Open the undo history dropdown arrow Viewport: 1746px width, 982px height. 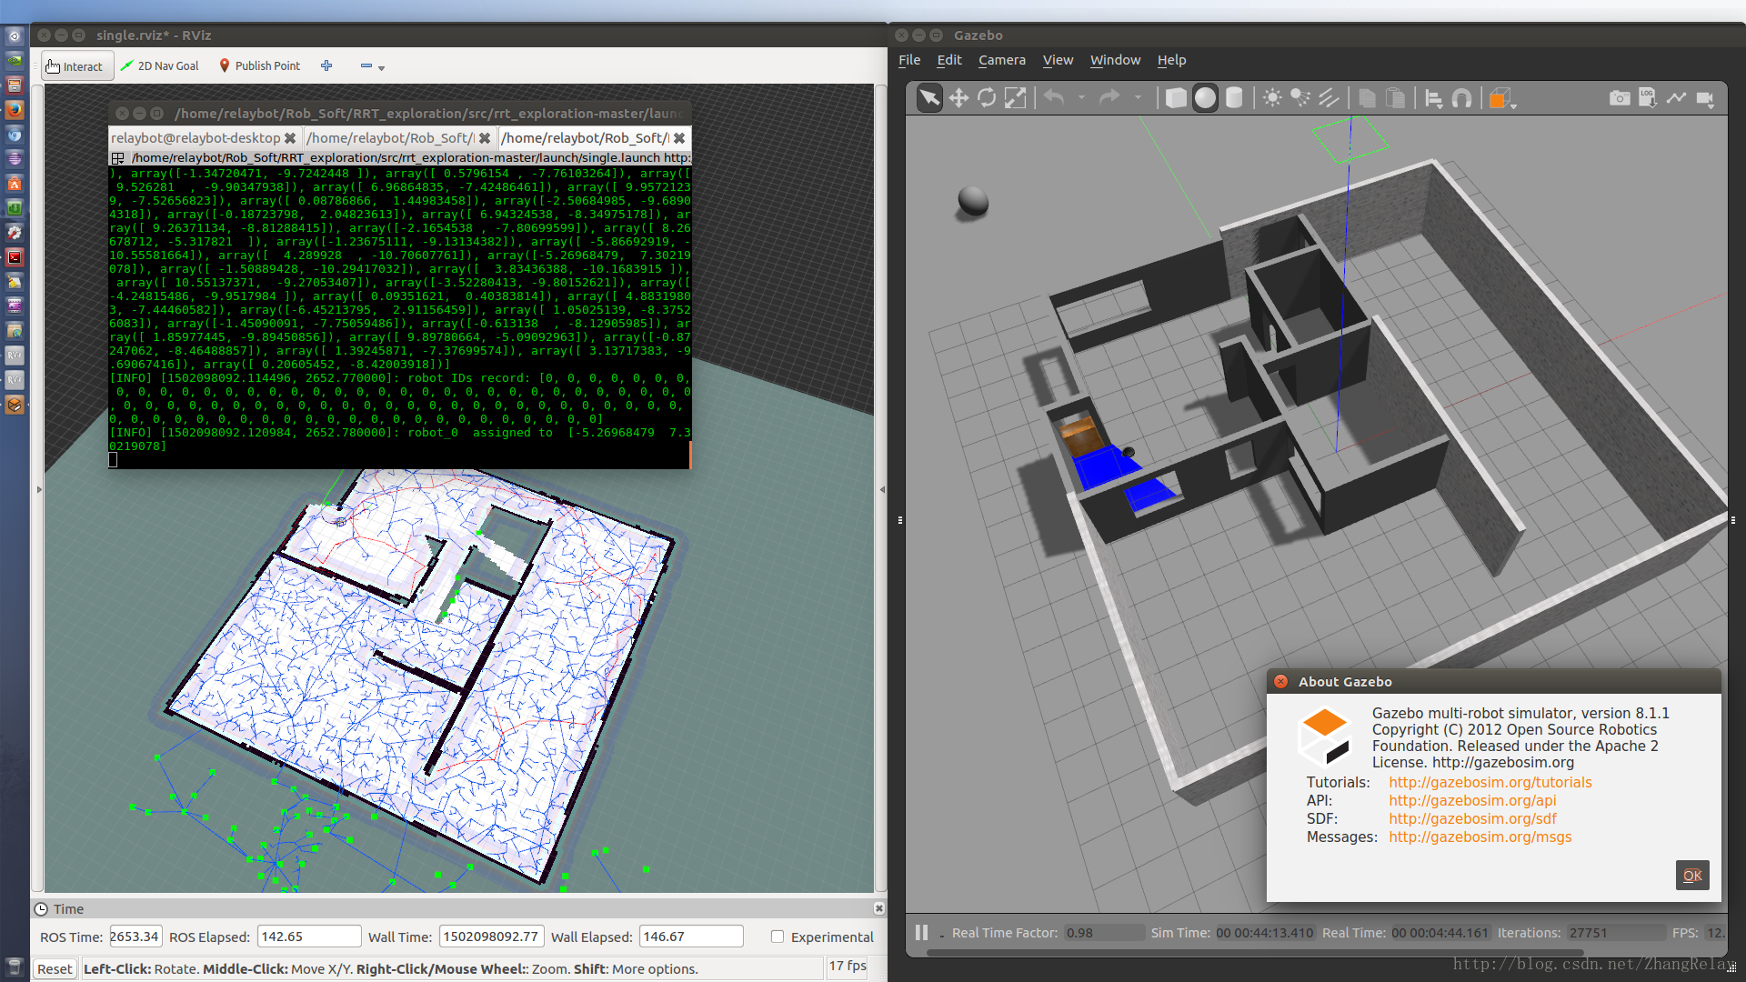point(1081,97)
